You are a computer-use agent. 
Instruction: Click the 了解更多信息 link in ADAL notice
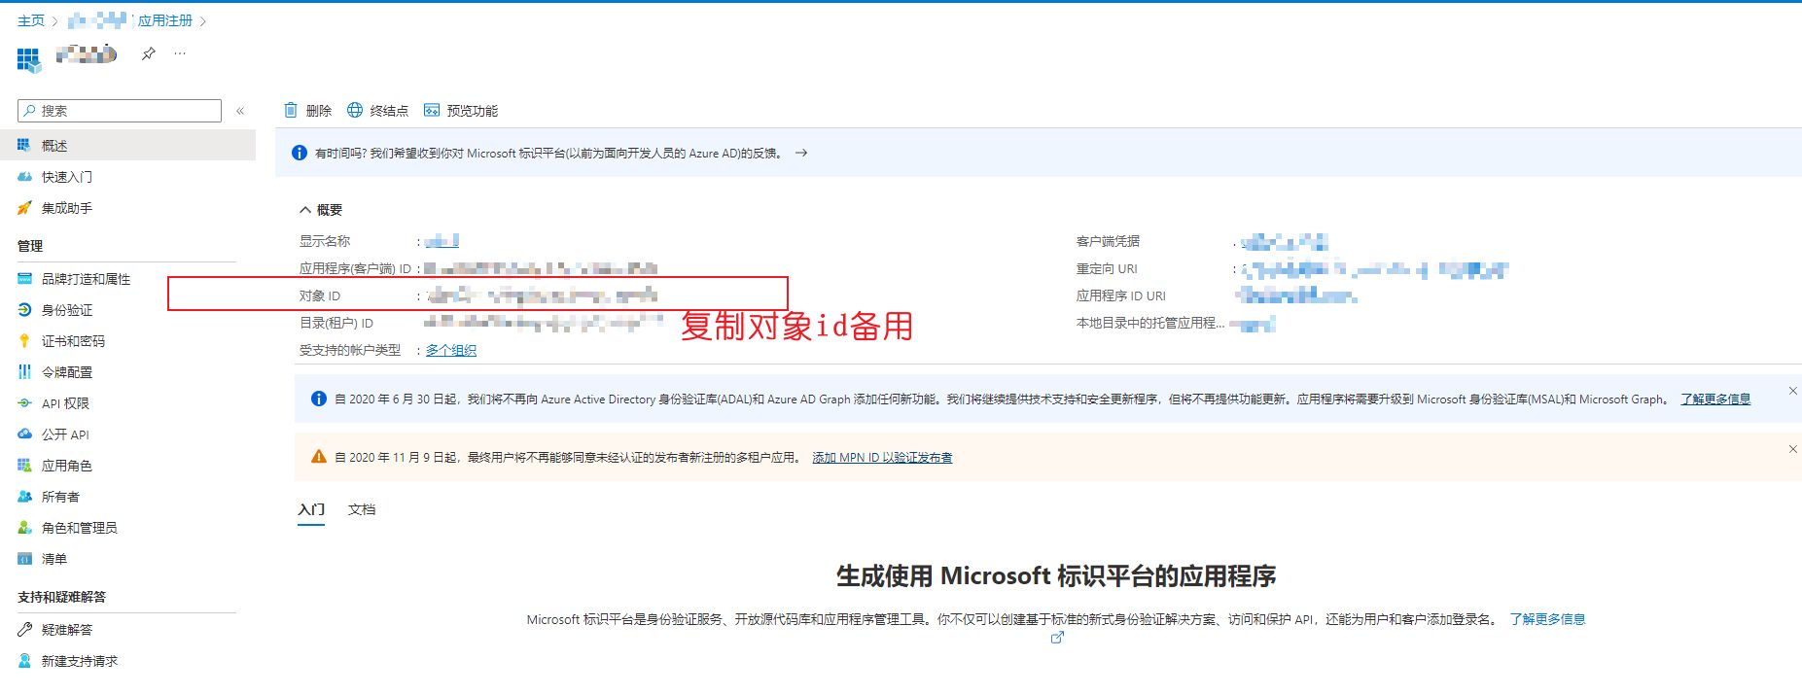[x=1715, y=400]
